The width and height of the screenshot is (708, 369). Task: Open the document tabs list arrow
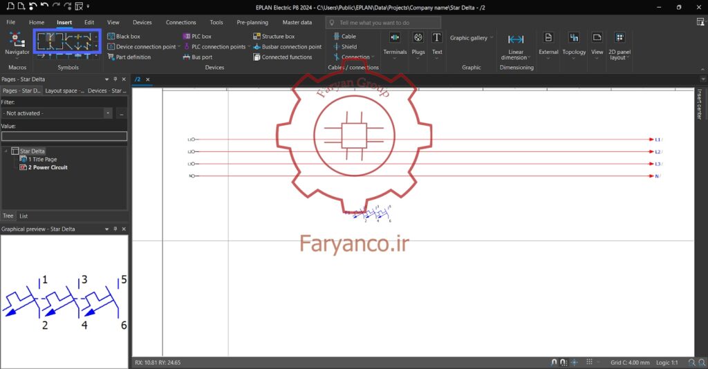coord(702,79)
